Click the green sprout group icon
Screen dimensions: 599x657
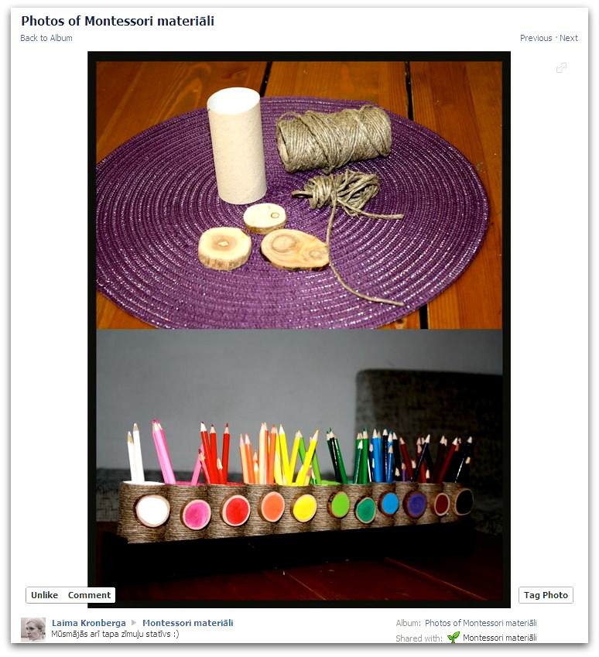point(454,638)
